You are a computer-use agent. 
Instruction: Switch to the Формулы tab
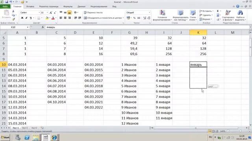pos(68,7)
